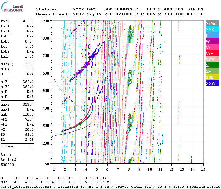Pick the Vo+ red legend swatch

(211, 53)
